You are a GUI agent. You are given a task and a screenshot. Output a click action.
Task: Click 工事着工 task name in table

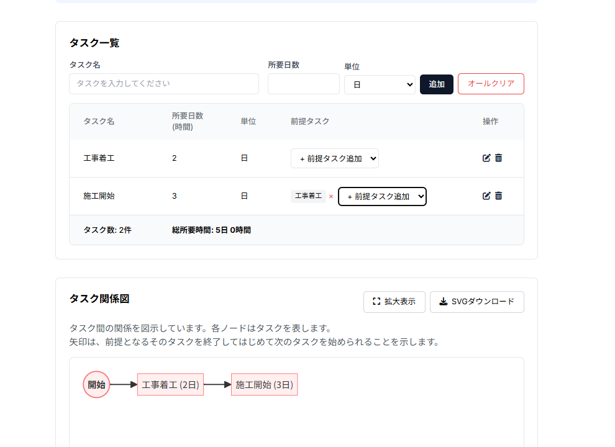99,158
